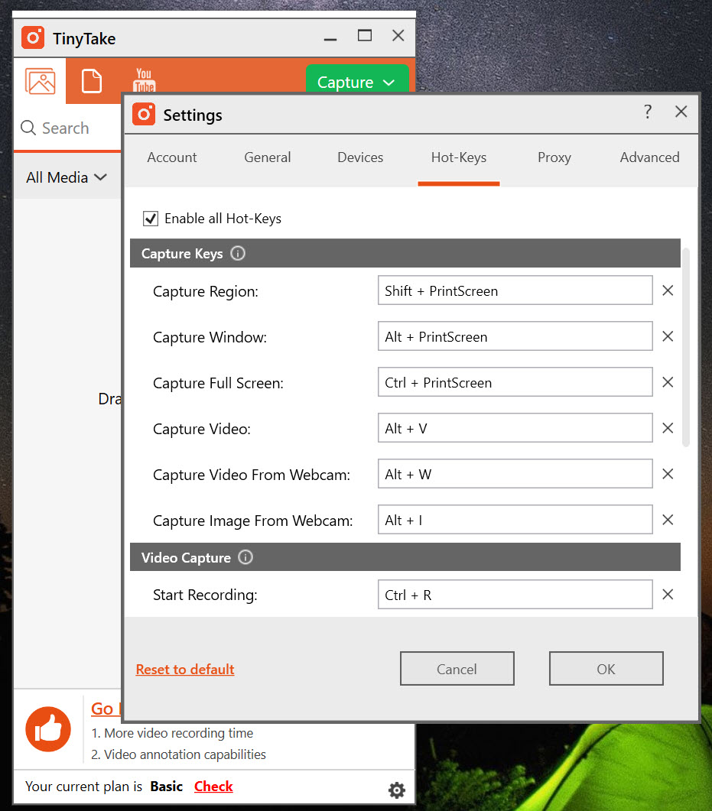Click the info icon beside Capture Keys
Viewport: 712px width, 811px height.
[x=238, y=253]
